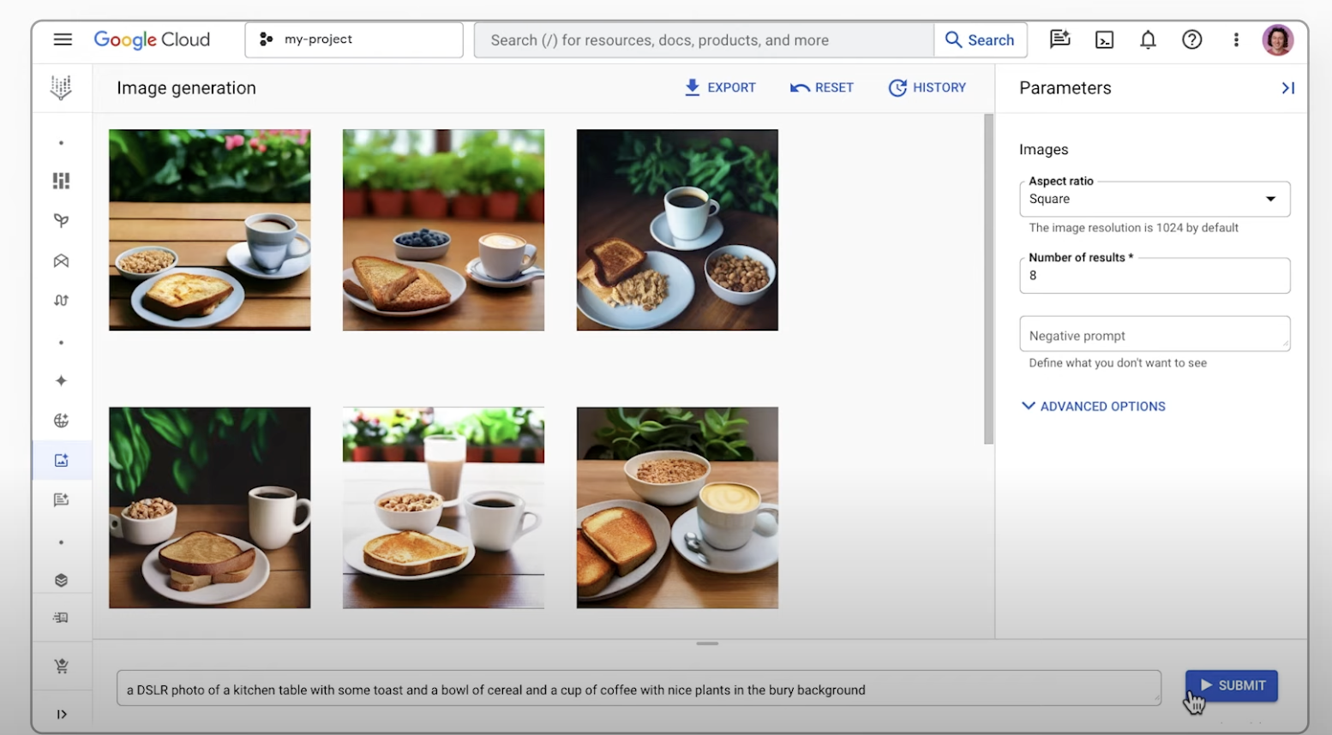The image size is (1332, 735).
Task: Click the Vertex AI logo at sidebar top
Action: (61, 87)
